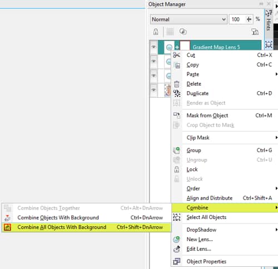Click the Duplicate icon in context menu

pyautogui.click(x=177, y=93)
